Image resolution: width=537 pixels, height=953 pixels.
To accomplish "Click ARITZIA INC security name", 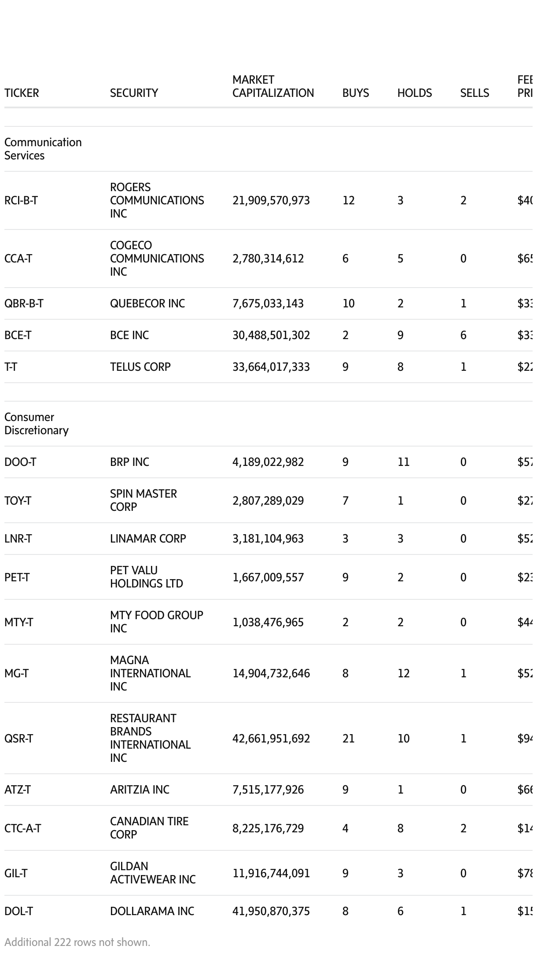I will point(140,790).
